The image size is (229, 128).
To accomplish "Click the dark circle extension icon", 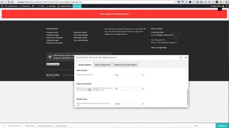I will tap(190, 2).
